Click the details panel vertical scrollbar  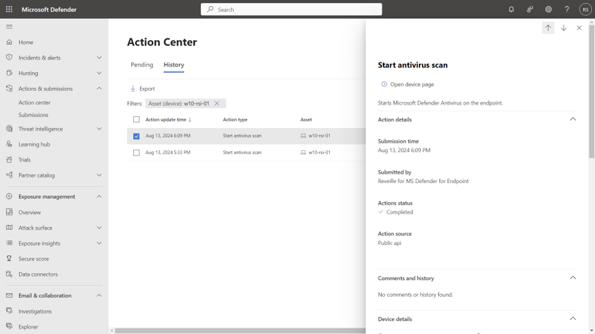(x=592, y=91)
